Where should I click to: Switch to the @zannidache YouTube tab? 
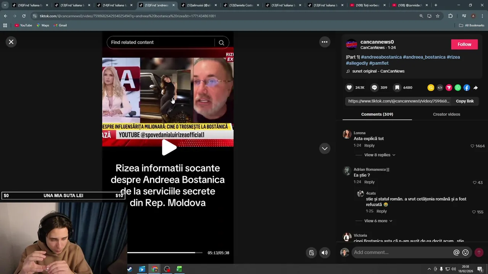(410, 5)
